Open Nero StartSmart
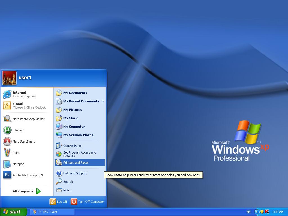Image resolution: width=288 pixels, height=216 pixels. [23, 141]
